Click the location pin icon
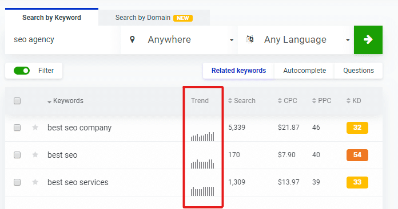 click(x=132, y=39)
